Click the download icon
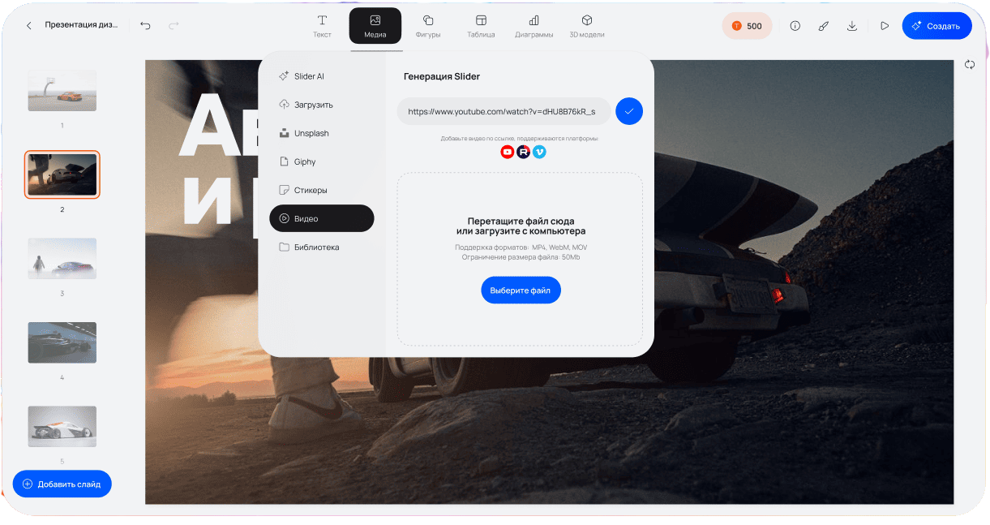The image size is (990, 525). pos(852,26)
